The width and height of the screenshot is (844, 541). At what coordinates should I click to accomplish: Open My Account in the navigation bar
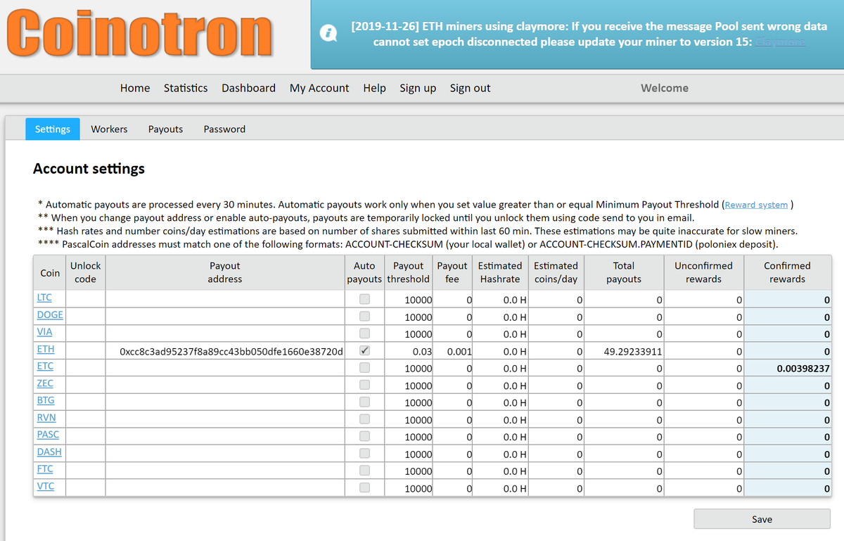tap(319, 88)
